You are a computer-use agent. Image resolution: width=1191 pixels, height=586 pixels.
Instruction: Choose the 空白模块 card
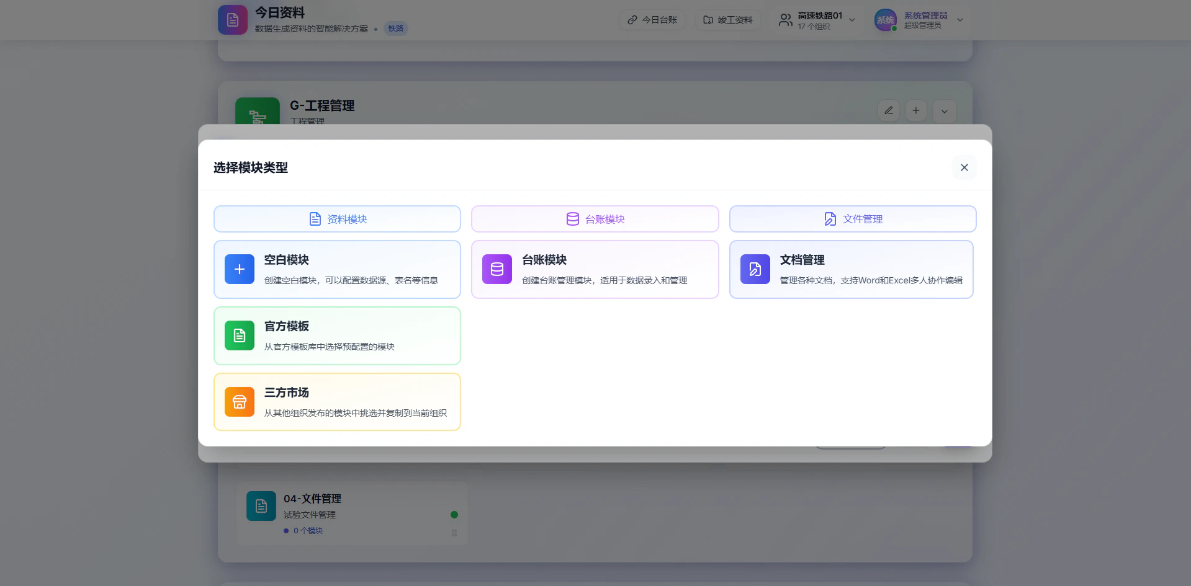point(337,269)
